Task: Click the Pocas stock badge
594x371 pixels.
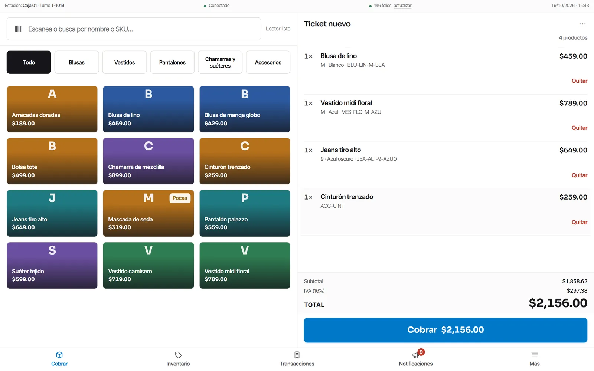Action: [x=180, y=198]
